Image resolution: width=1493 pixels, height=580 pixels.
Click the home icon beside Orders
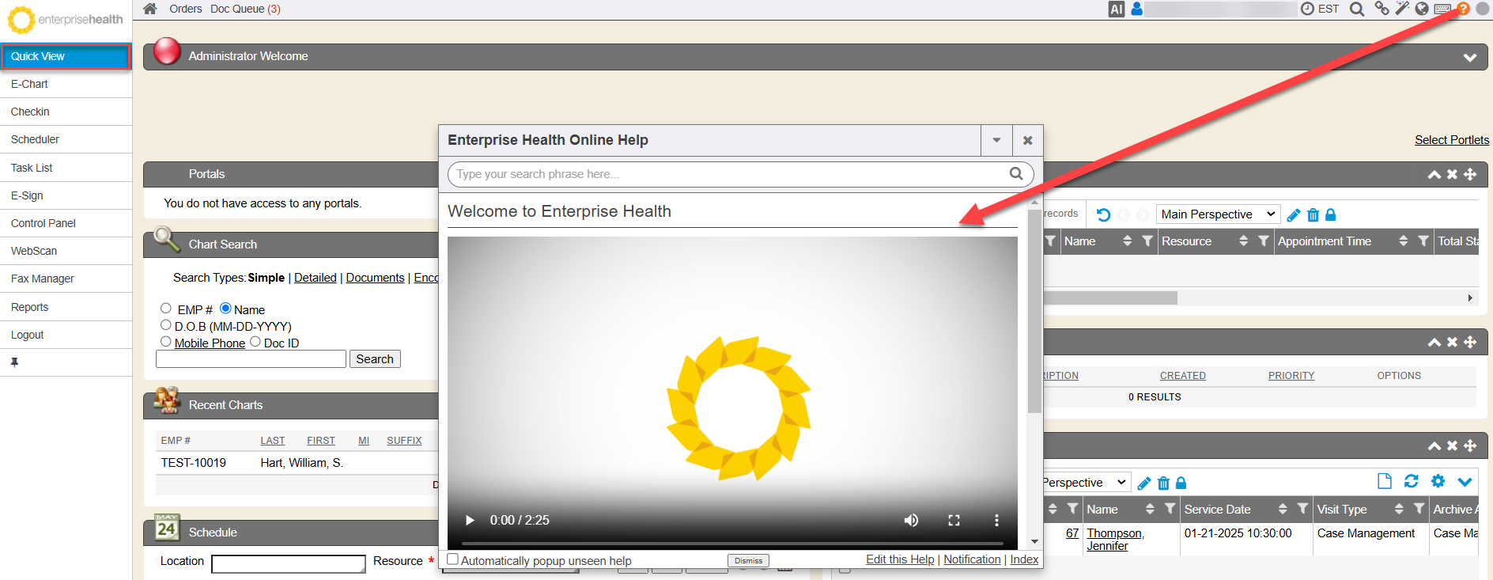click(x=150, y=9)
